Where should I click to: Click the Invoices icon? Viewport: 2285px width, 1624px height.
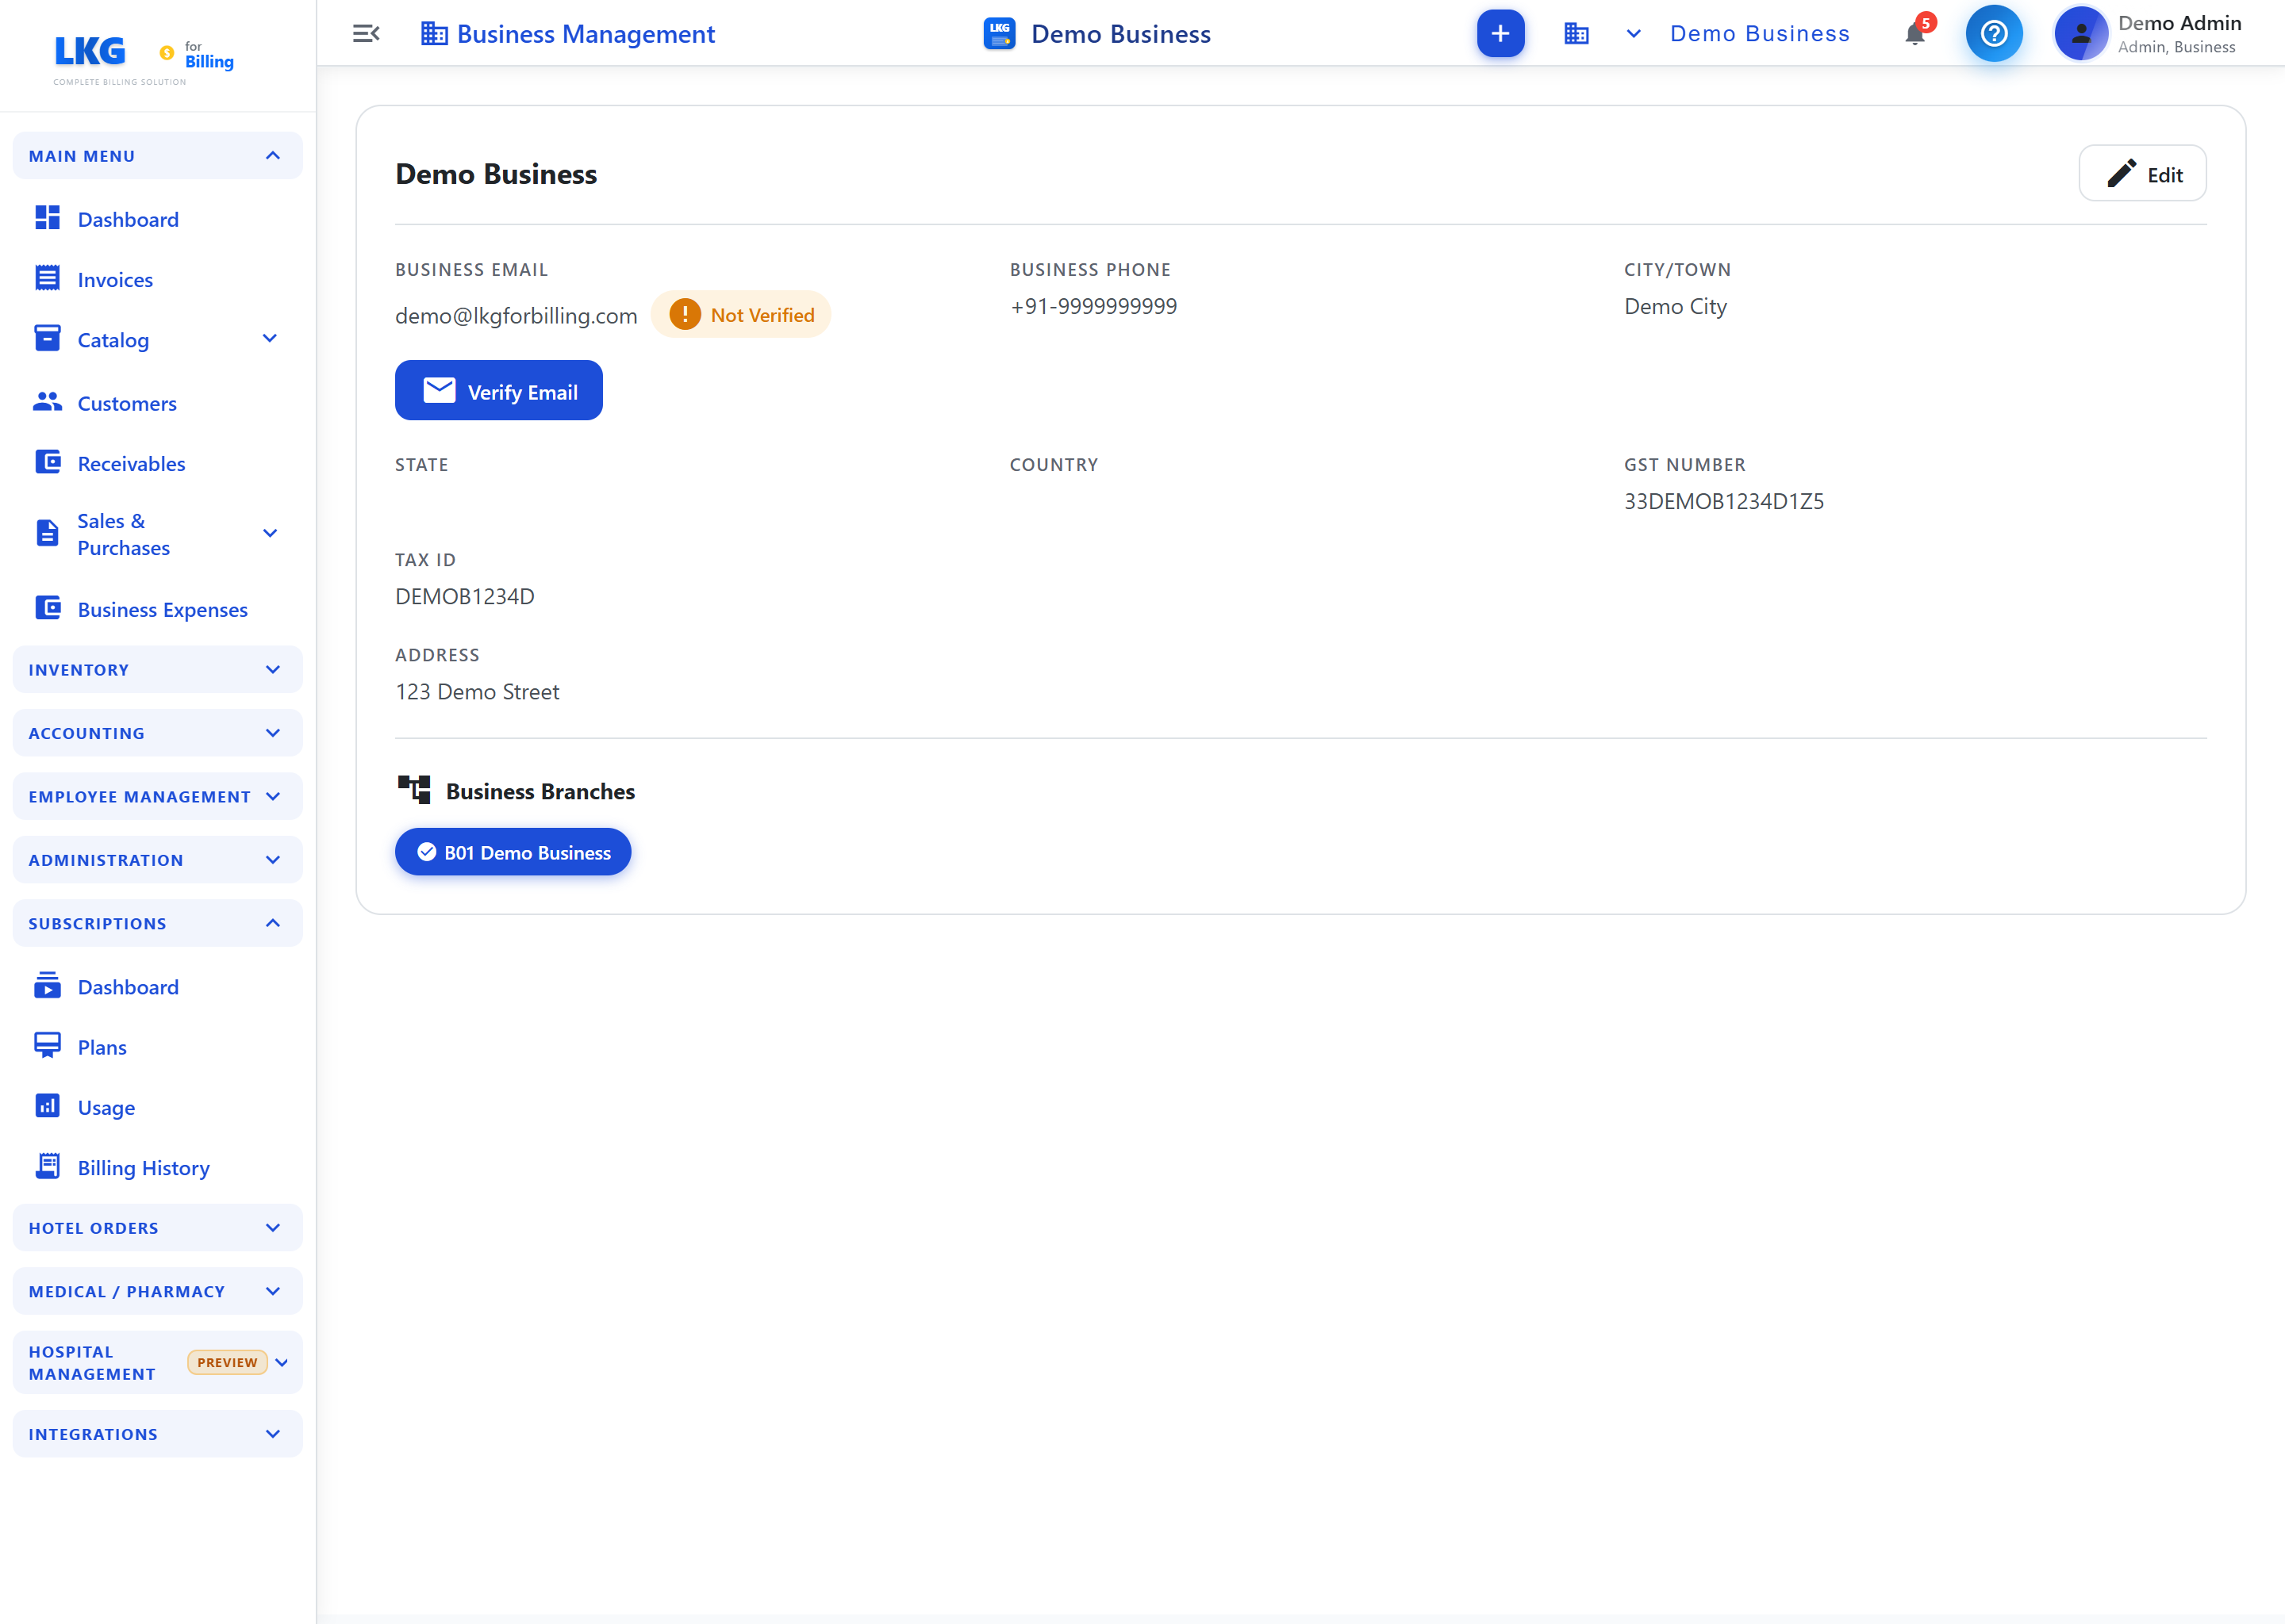pos(47,278)
